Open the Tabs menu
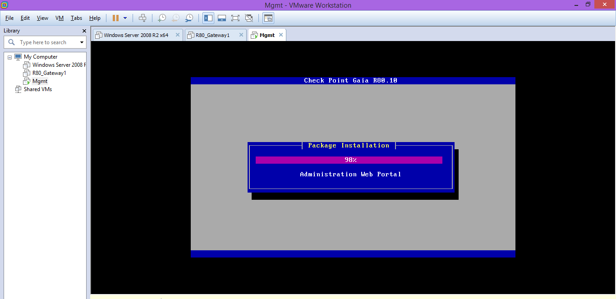The image size is (616, 299). [76, 18]
